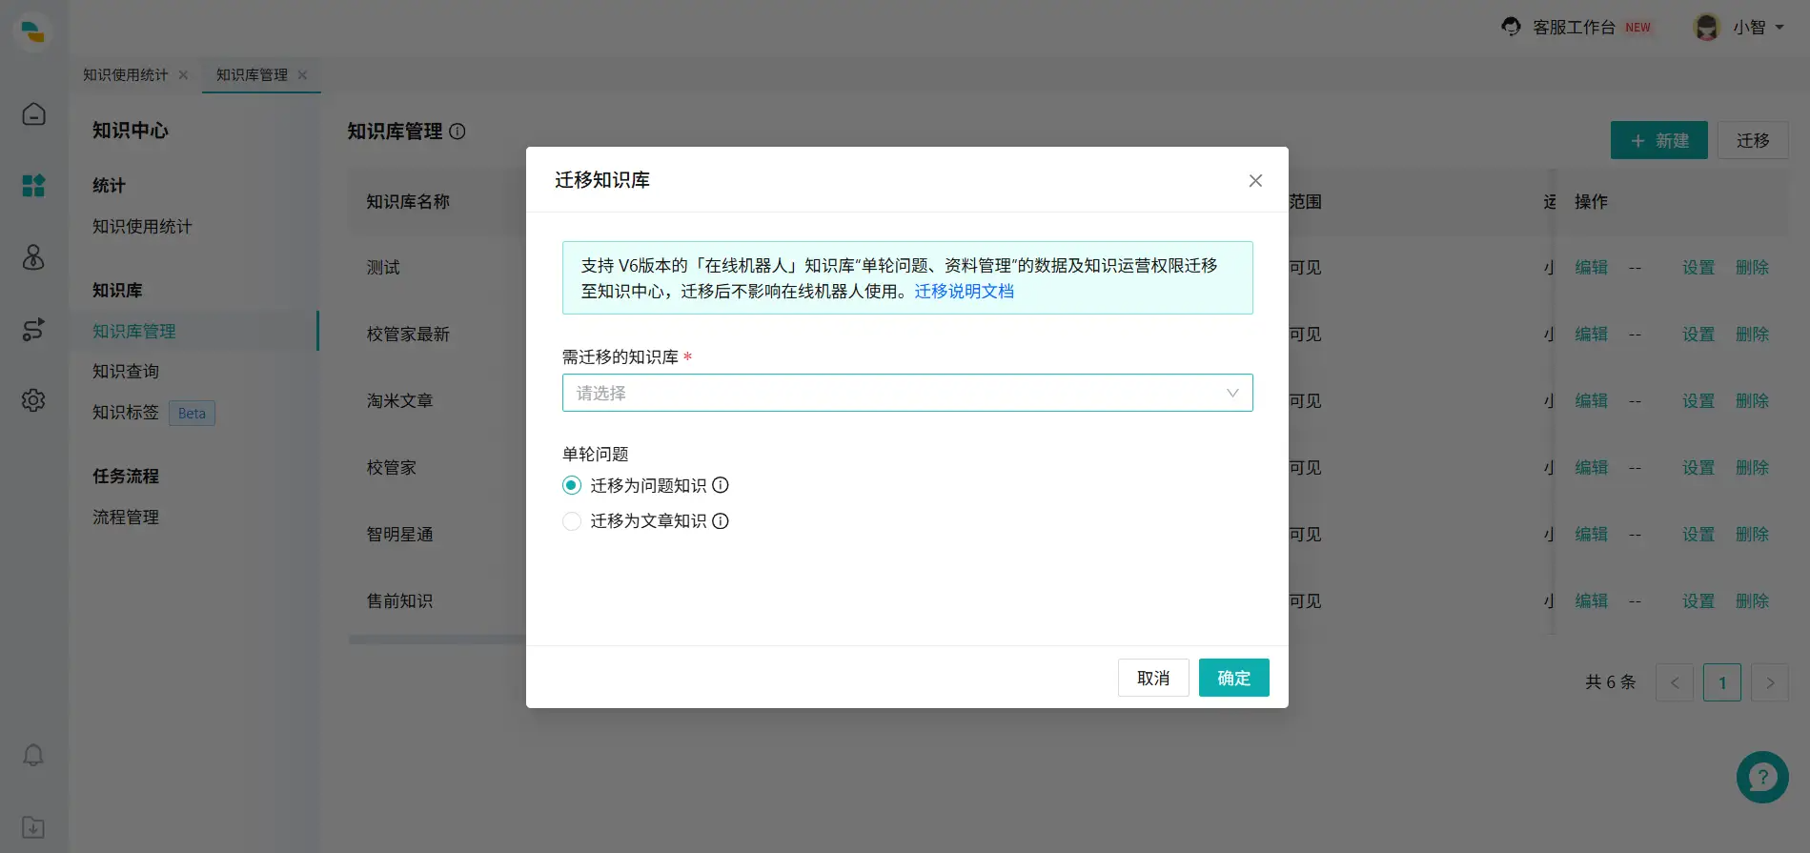
Task: Click the 知识库名称 column header
Action: tap(408, 202)
